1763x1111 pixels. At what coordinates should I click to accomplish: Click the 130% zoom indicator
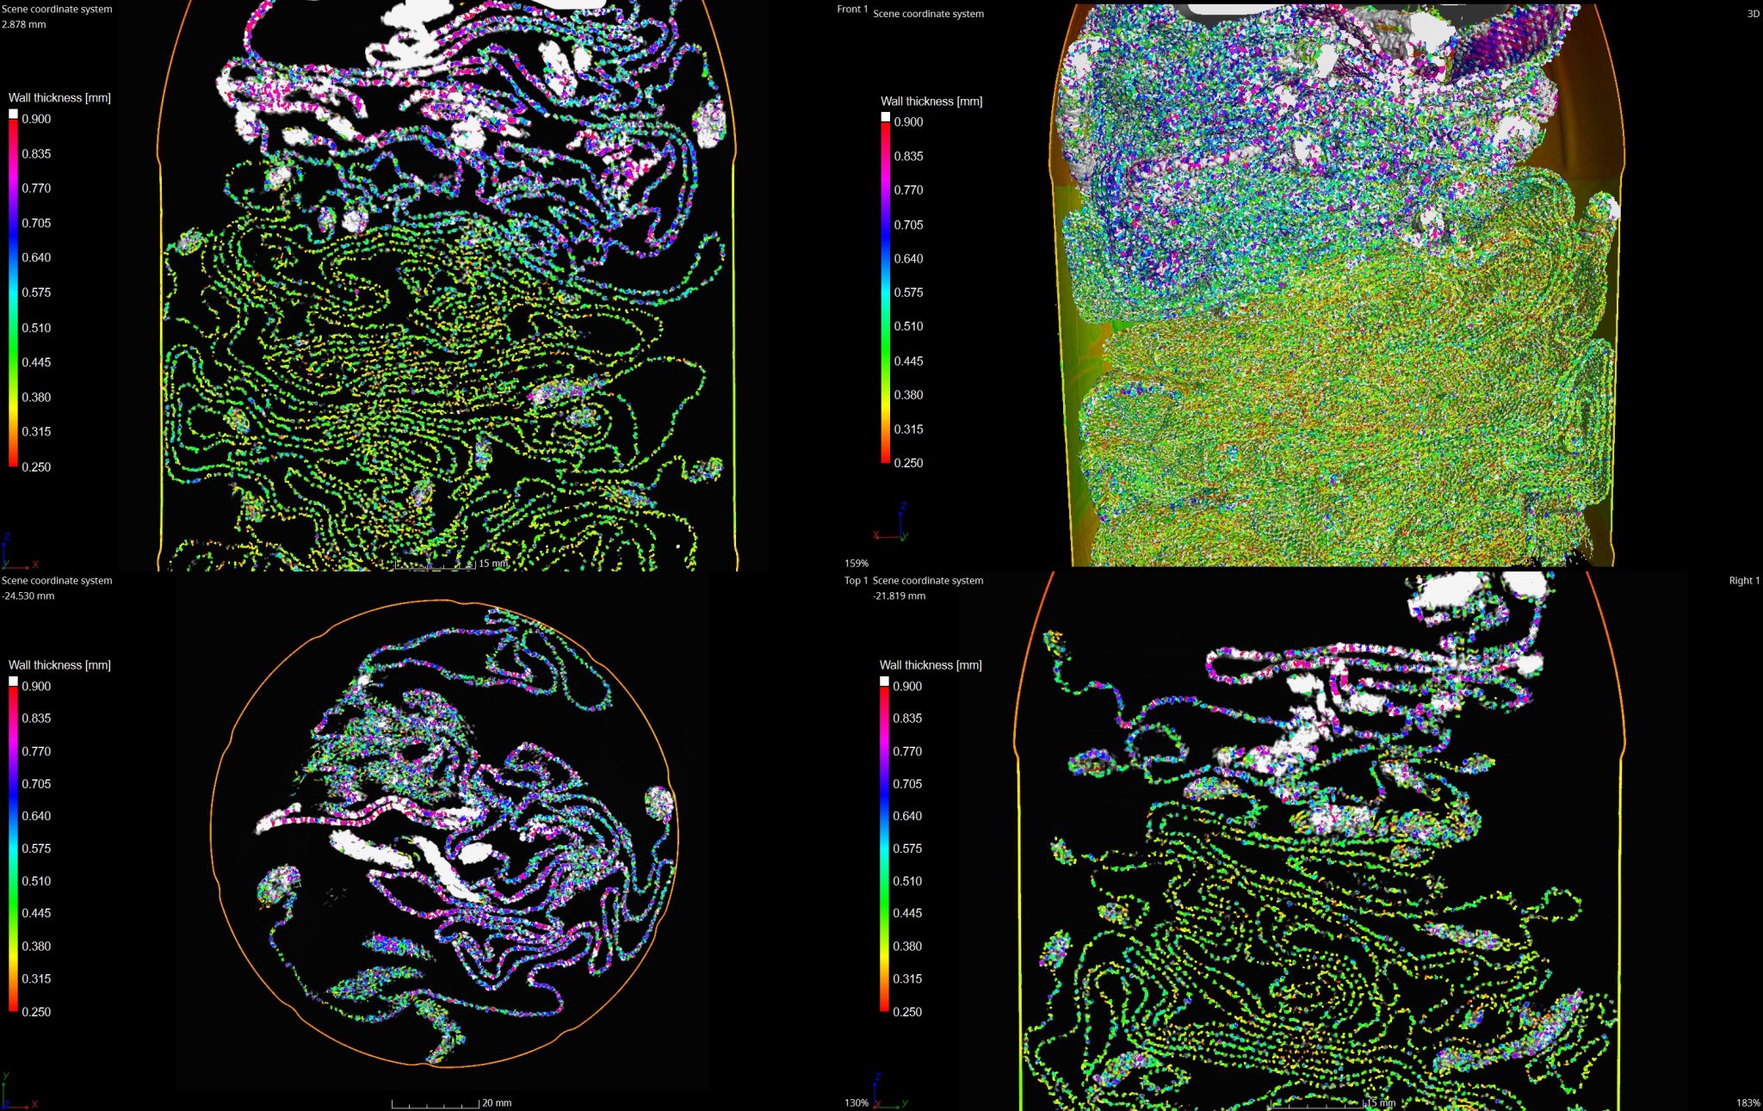point(856,1103)
